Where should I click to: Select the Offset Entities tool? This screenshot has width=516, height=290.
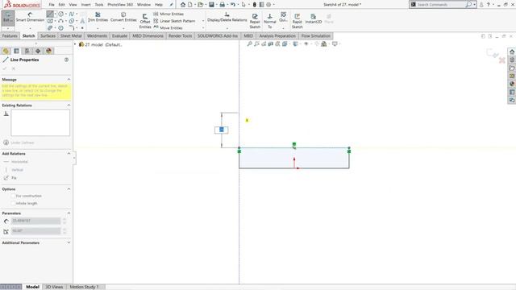coord(145,22)
